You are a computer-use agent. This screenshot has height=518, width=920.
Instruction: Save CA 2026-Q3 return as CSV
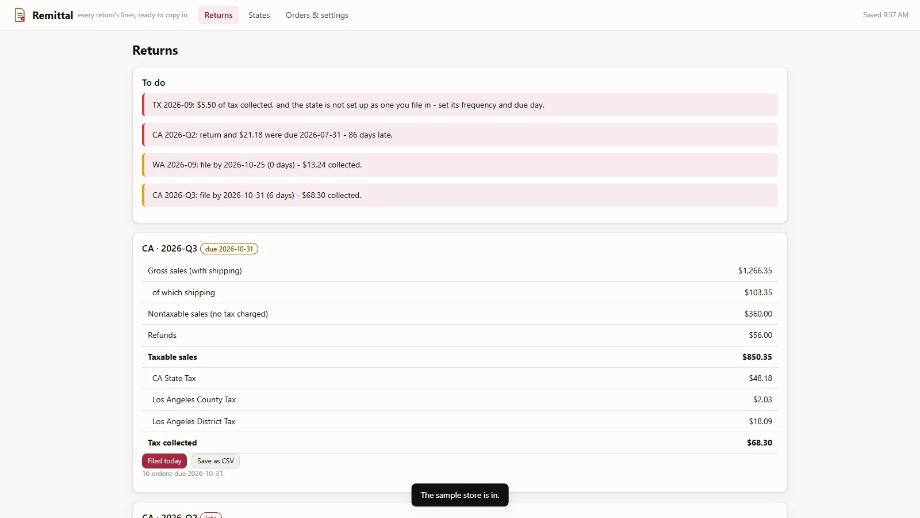(x=216, y=461)
